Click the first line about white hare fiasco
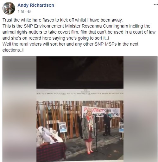This screenshot has width=158, height=162. [63, 20]
